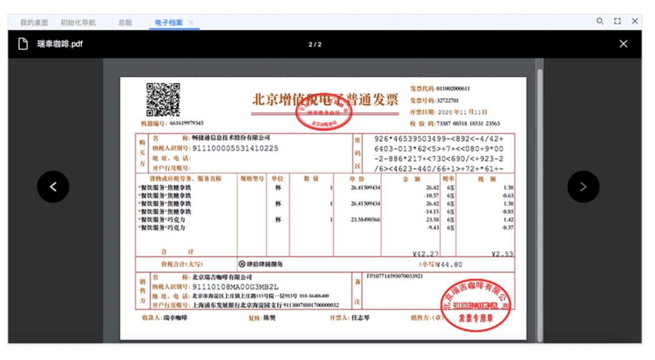
Task: Go to the previous invoice page
Action: (53, 187)
